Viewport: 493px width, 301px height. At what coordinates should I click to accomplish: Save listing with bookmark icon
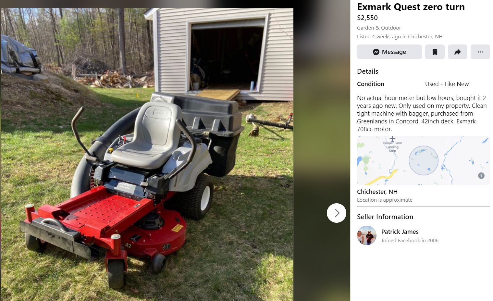coord(435,52)
